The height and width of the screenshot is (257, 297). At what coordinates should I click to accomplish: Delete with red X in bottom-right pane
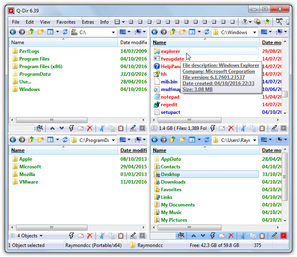pos(231,236)
